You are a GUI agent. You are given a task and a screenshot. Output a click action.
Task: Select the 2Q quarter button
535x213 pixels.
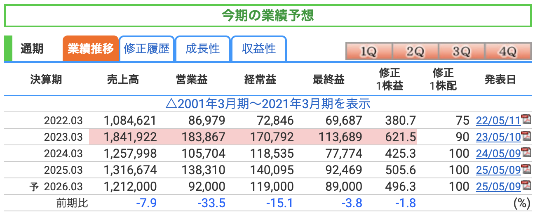click(x=415, y=52)
